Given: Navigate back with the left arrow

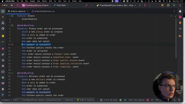Looking at the screenshot, I should point(12,5).
